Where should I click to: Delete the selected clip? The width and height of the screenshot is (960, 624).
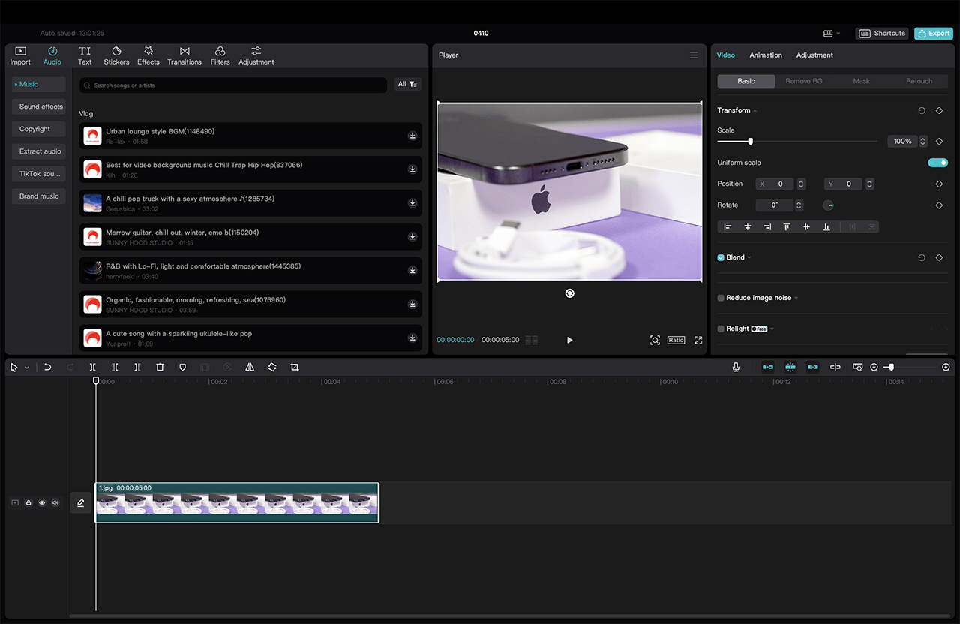[x=160, y=367]
